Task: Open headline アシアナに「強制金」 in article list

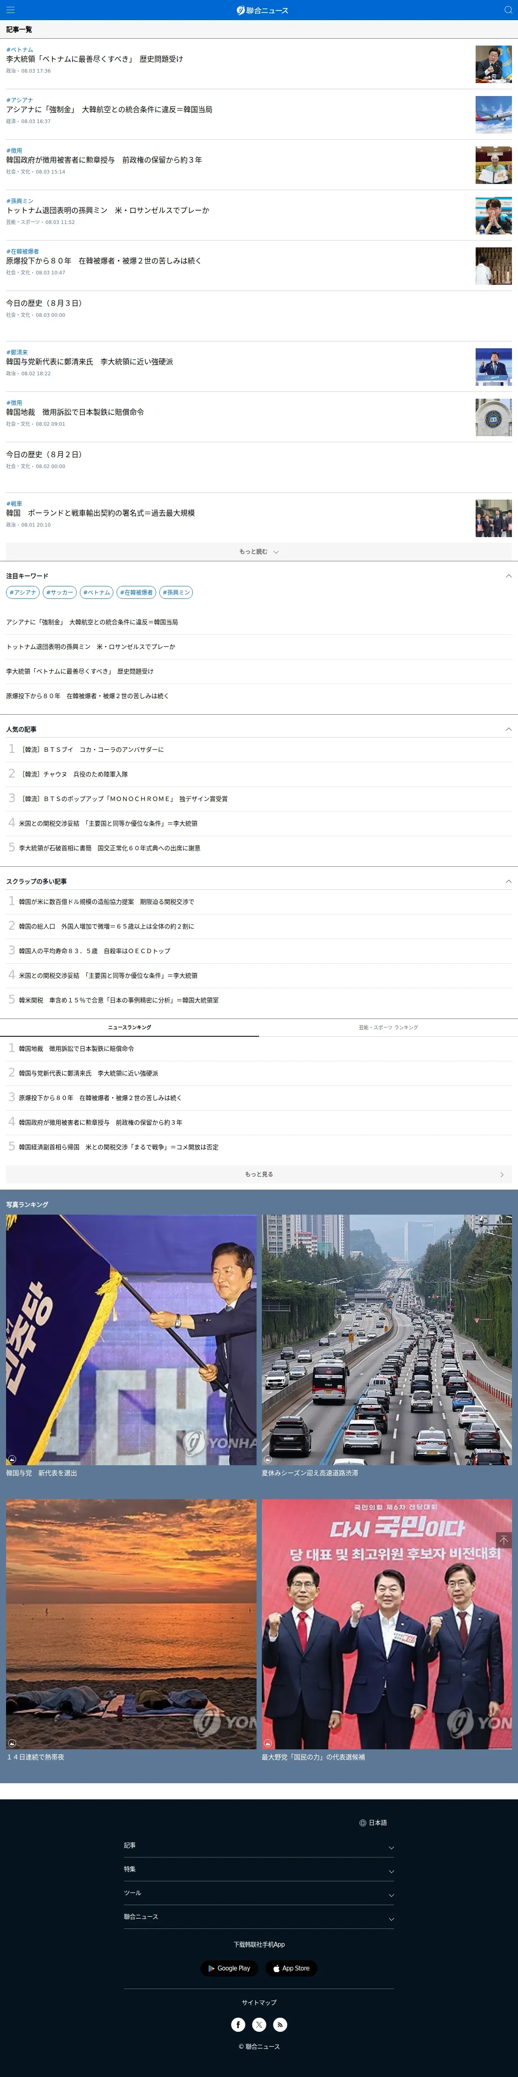Action: 110,110
